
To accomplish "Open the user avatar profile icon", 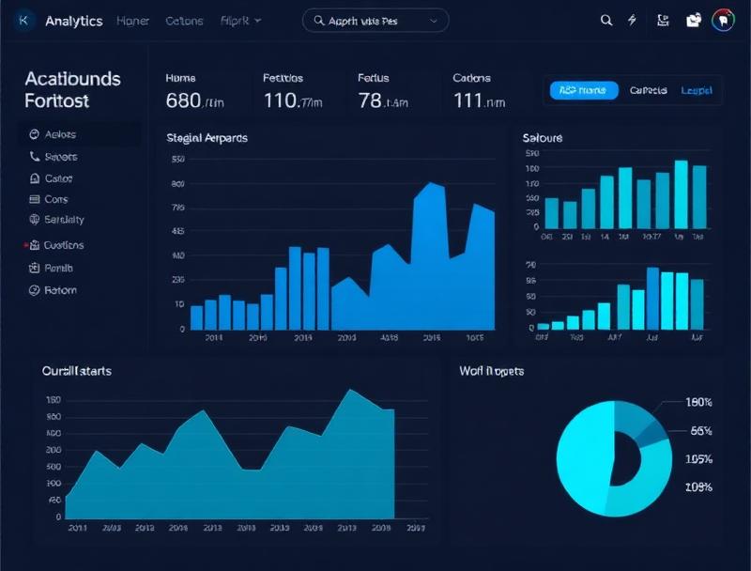I will [723, 20].
